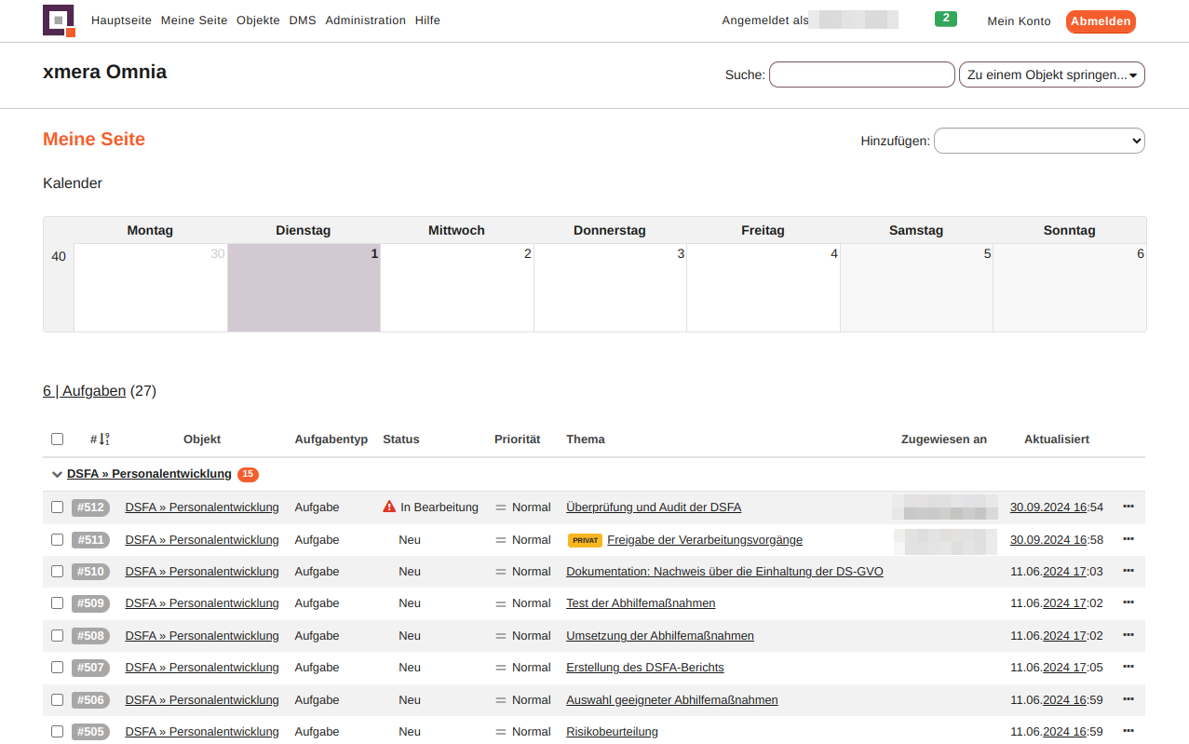Open the Administration menu item
This screenshot has height=744, width=1189.
365,20
